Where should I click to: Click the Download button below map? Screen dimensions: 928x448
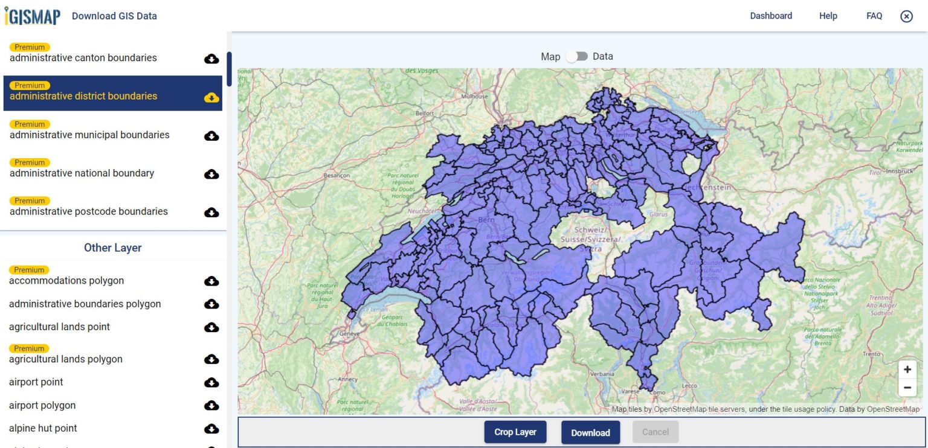tap(590, 432)
